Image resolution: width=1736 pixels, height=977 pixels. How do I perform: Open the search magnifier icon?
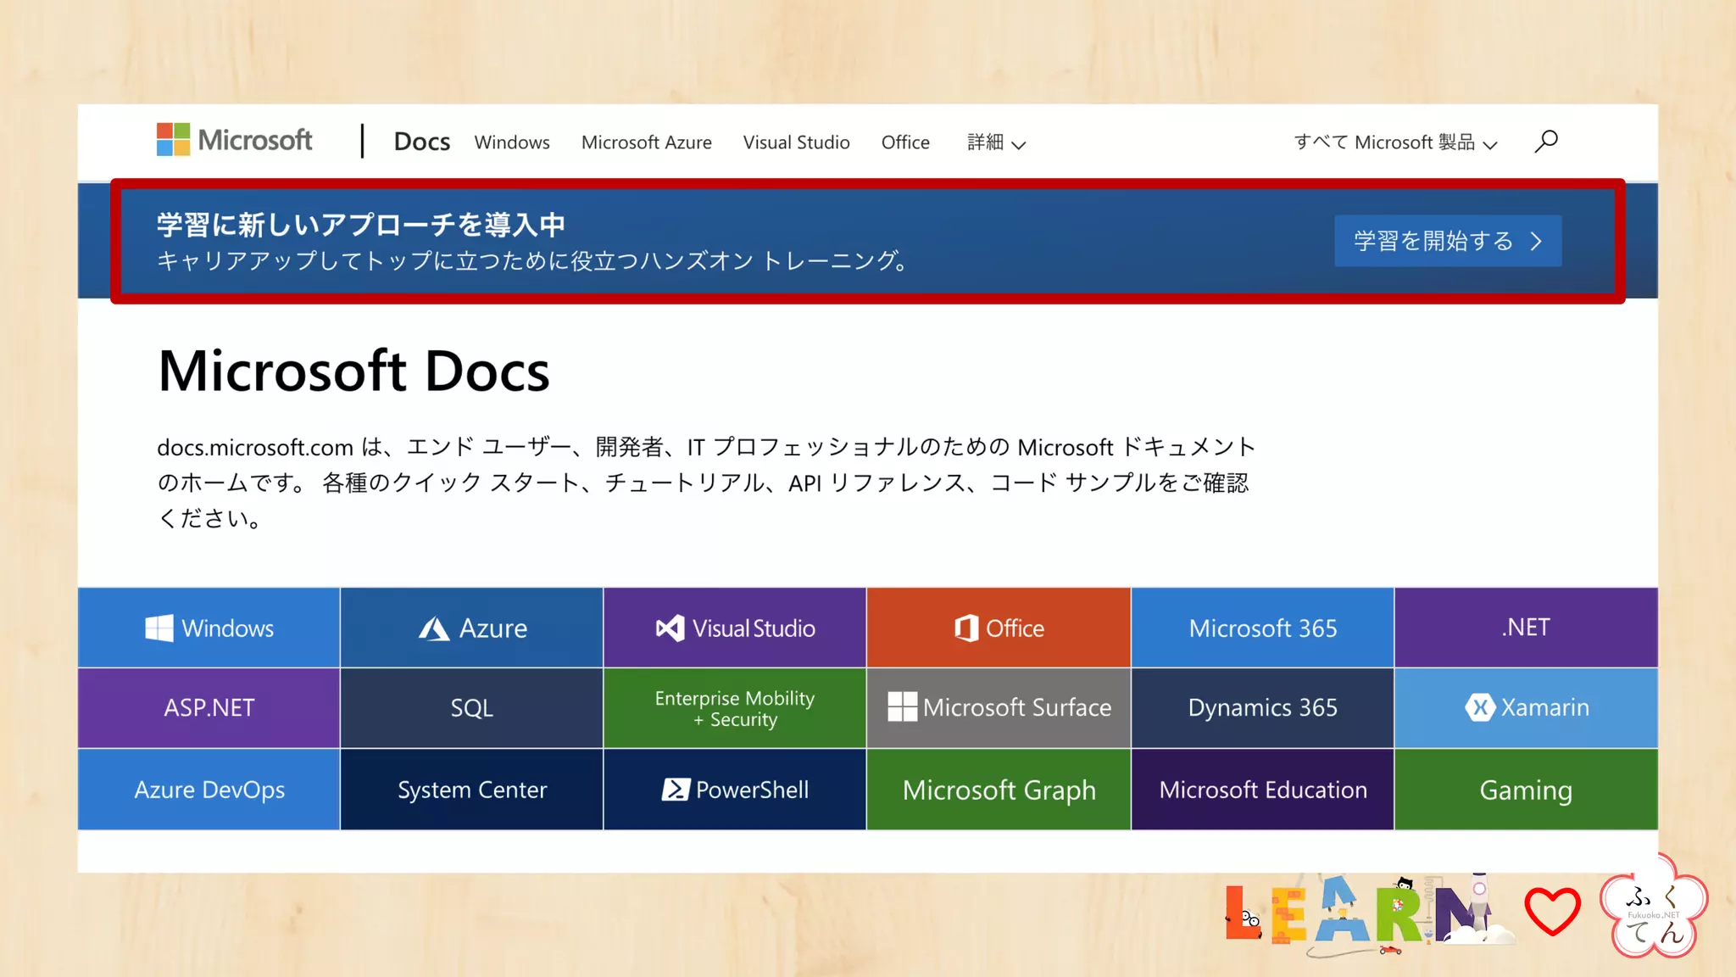[1546, 141]
